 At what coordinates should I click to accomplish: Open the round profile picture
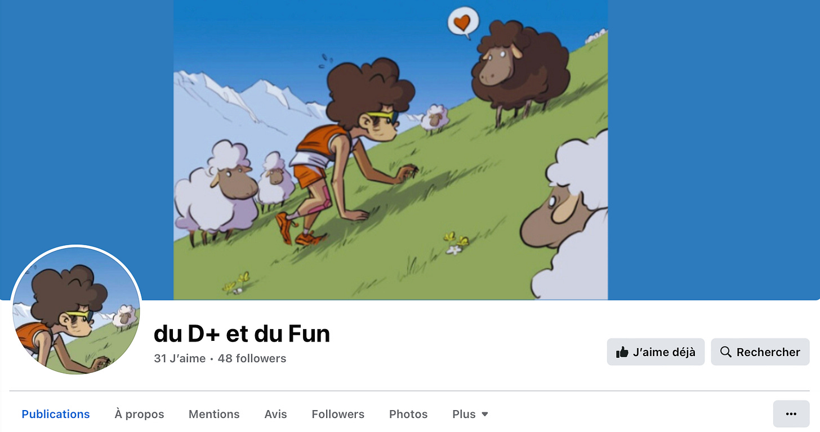[x=76, y=310]
